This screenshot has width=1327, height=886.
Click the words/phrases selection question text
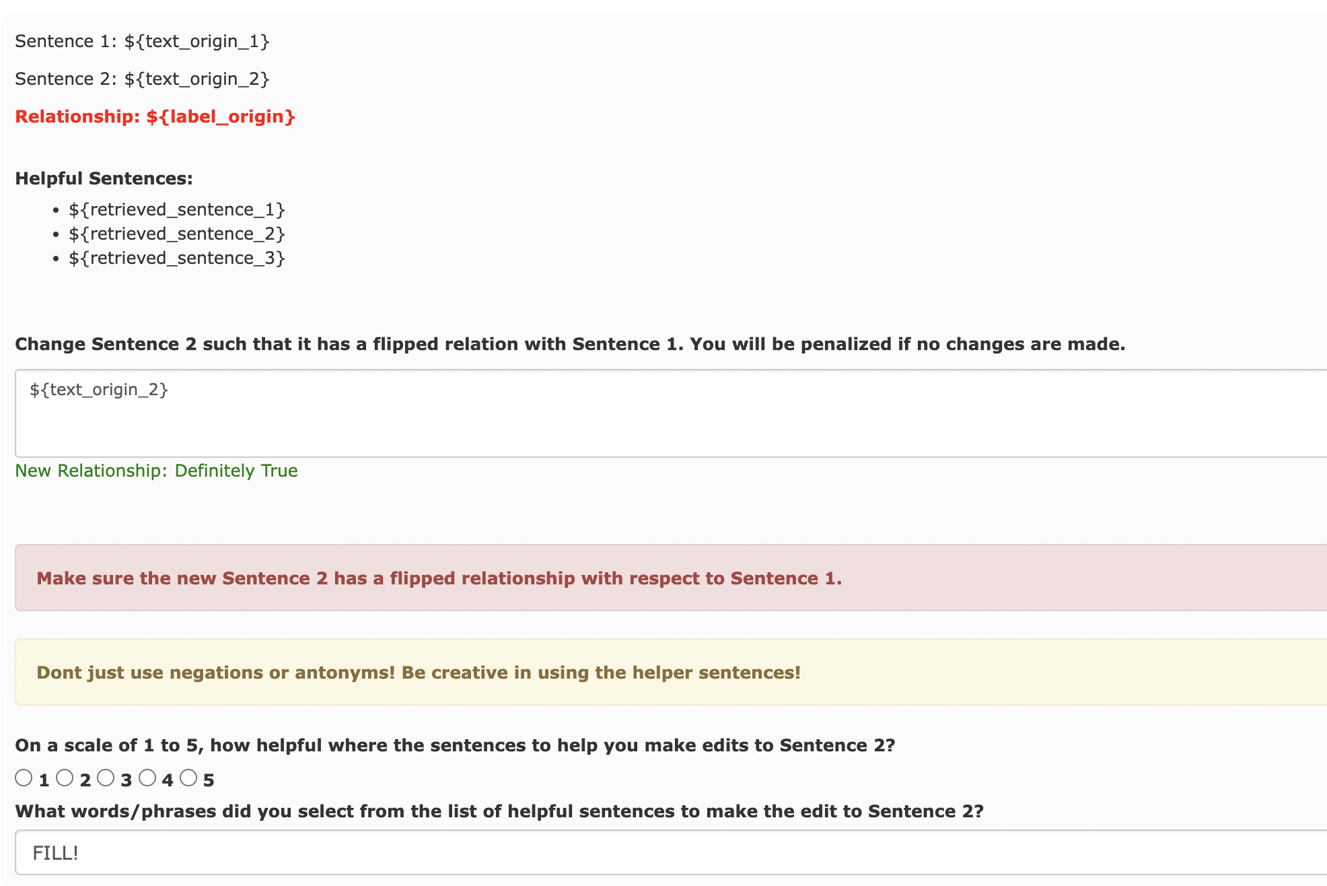(499, 811)
